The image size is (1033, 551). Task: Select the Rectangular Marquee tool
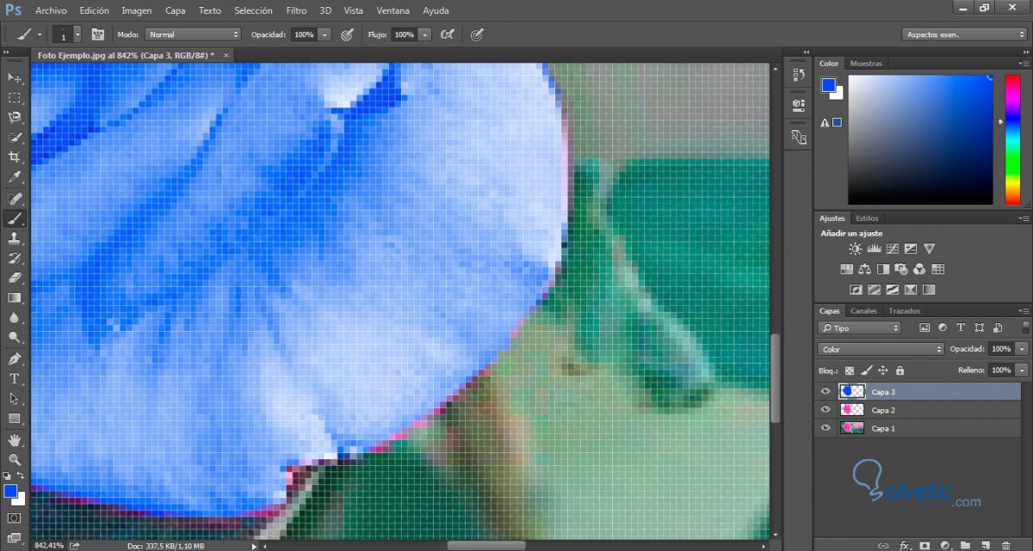point(15,98)
